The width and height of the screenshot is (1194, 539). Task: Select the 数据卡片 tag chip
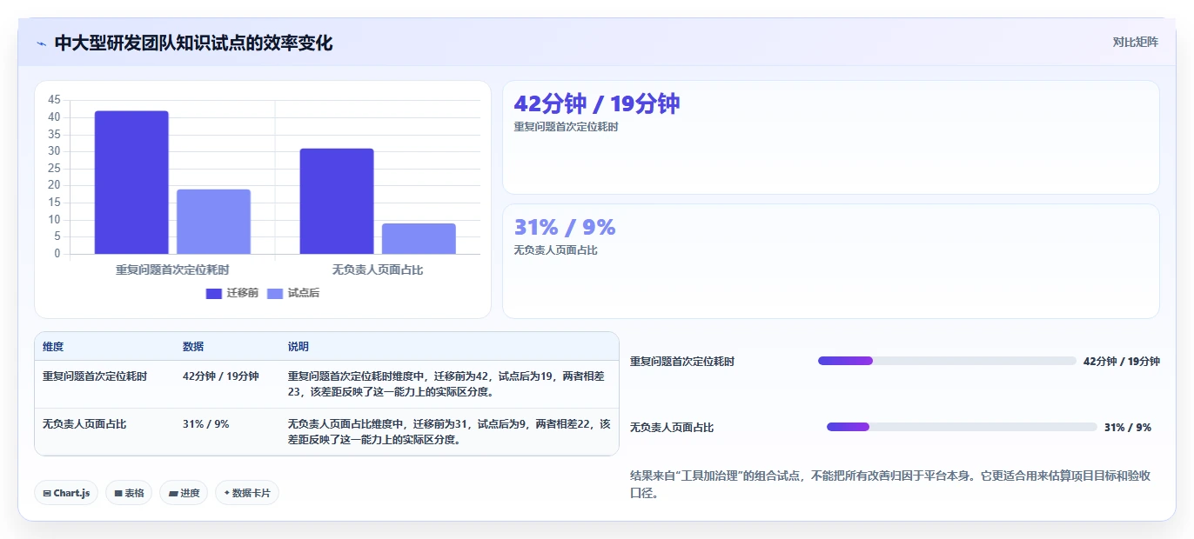pyautogui.click(x=247, y=493)
